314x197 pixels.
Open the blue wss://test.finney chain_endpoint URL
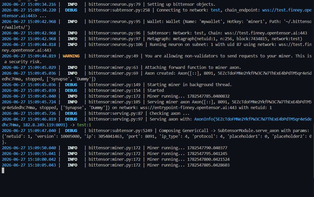point(287,10)
